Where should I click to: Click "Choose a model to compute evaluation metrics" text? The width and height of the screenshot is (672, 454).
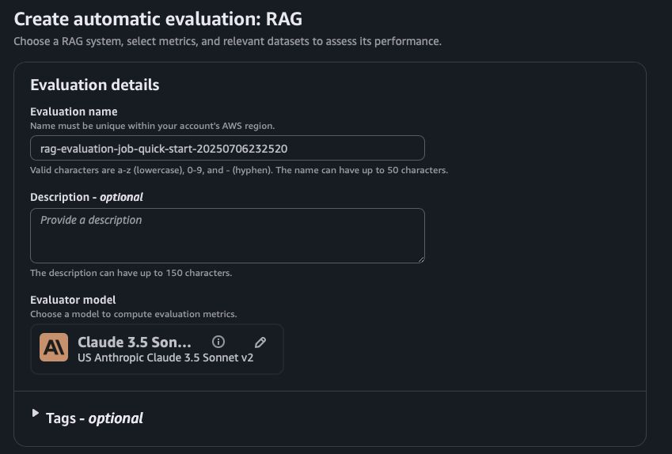pyautogui.click(x=133, y=314)
